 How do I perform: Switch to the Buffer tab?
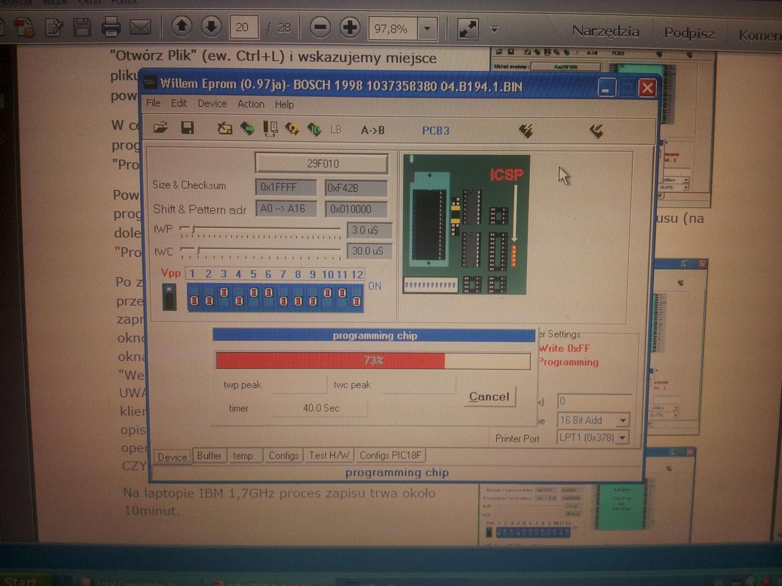[209, 456]
